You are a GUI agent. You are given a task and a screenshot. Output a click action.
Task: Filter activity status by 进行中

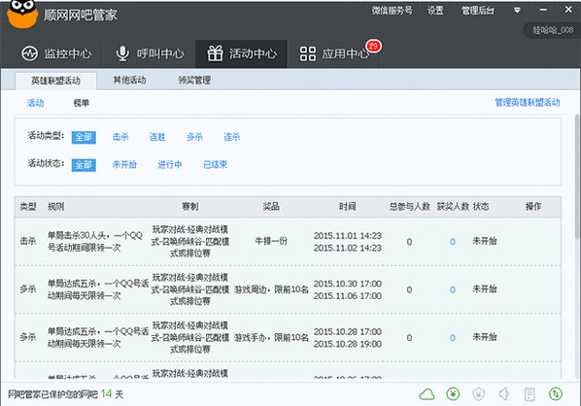pyautogui.click(x=170, y=164)
